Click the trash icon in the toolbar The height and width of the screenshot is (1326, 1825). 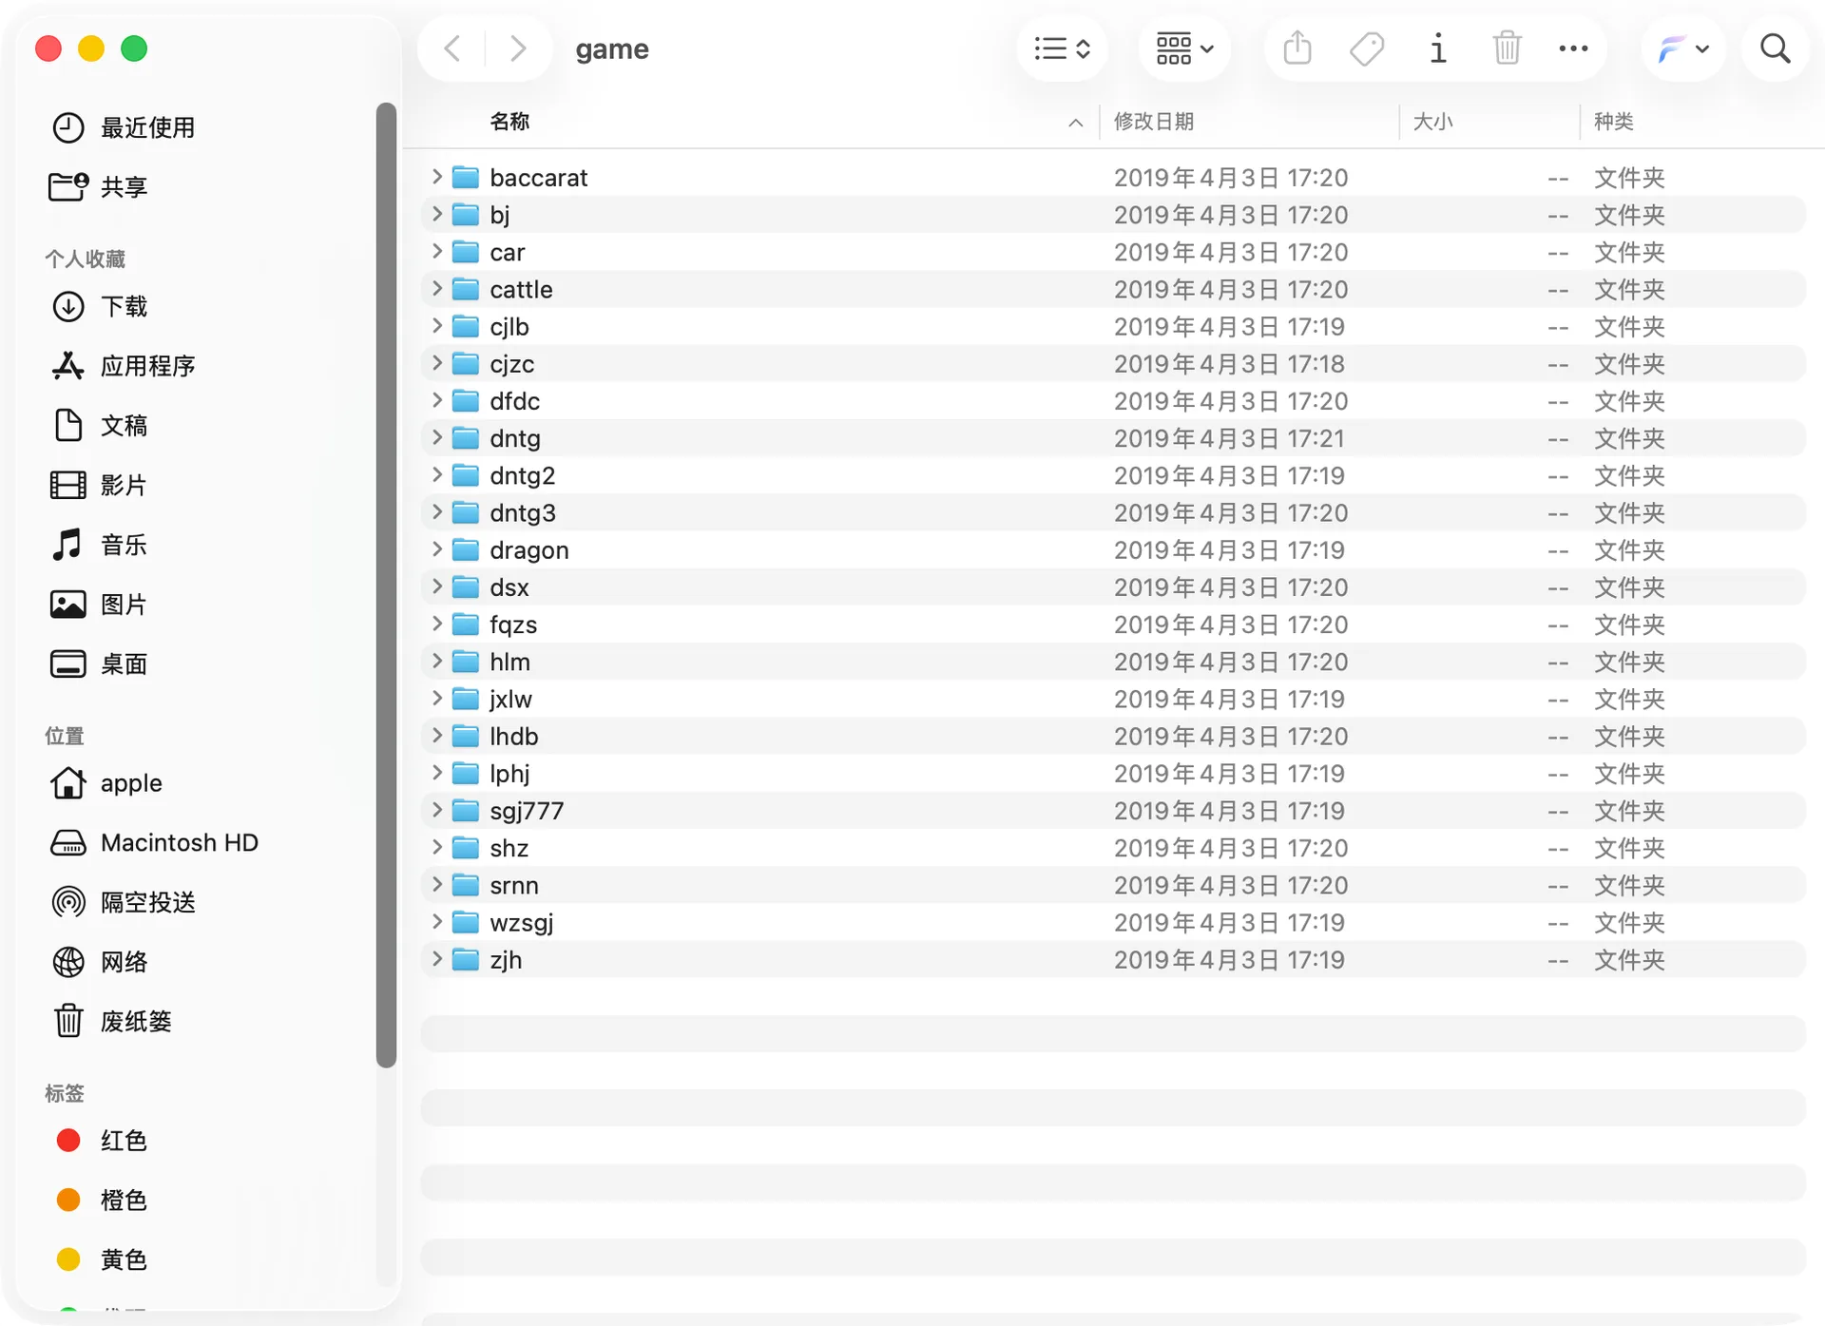1508,48
